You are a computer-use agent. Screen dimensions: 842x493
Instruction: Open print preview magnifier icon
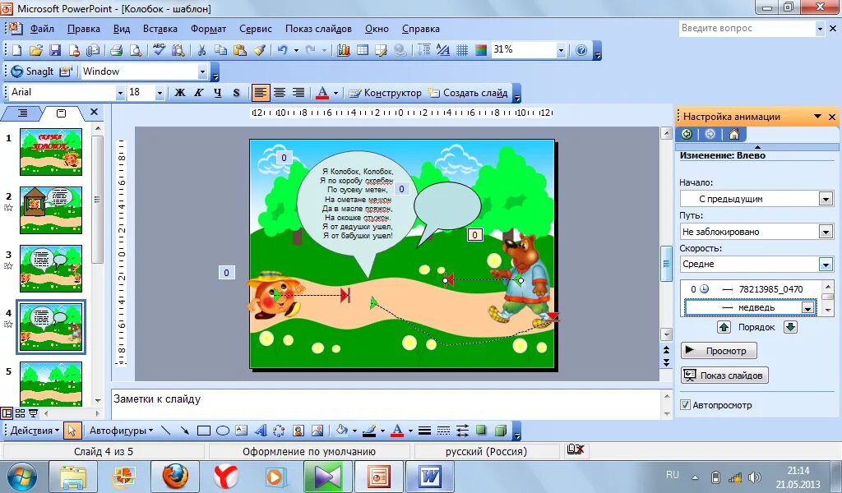coord(136,50)
